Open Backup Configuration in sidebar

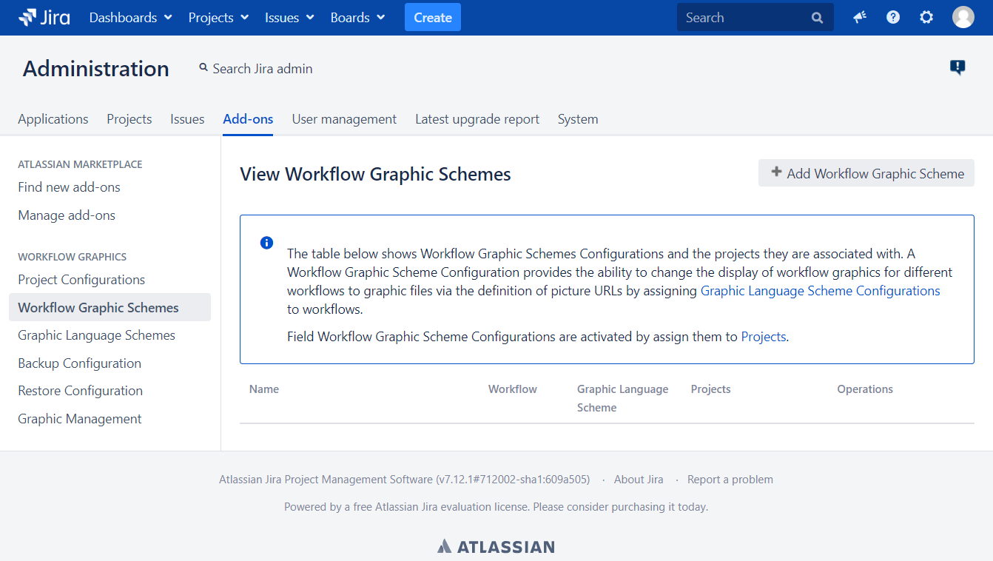[x=80, y=363]
